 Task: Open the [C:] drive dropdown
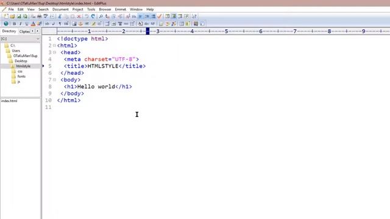click(x=38, y=39)
